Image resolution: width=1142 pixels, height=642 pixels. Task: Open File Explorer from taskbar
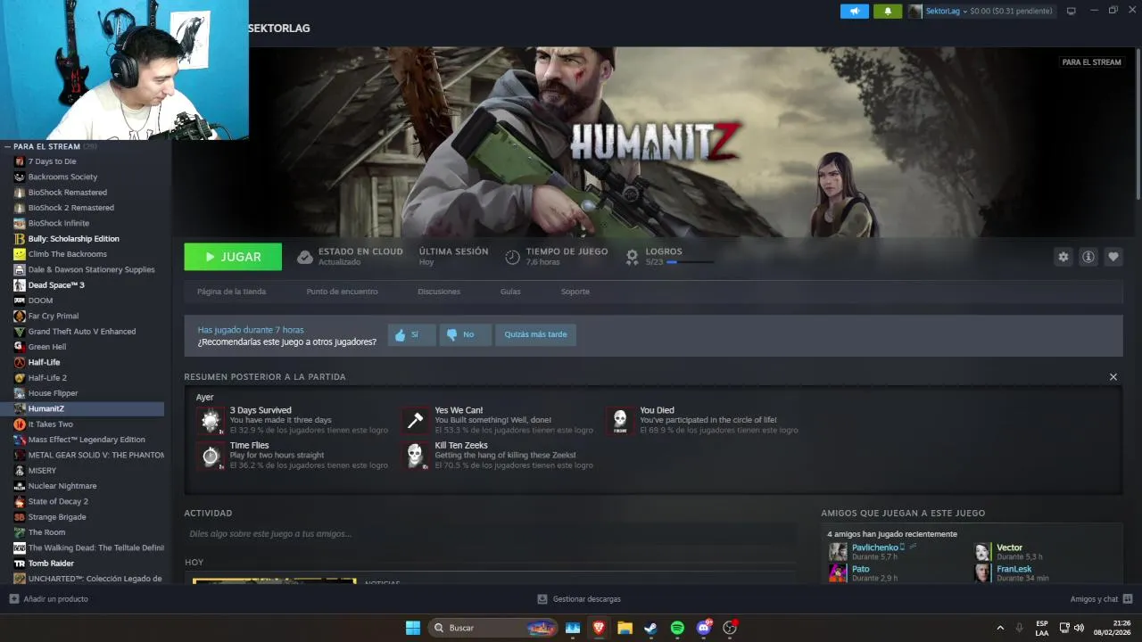tap(625, 628)
